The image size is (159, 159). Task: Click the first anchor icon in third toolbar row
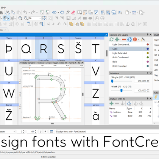pyautogui.click(x=128, y=24)
